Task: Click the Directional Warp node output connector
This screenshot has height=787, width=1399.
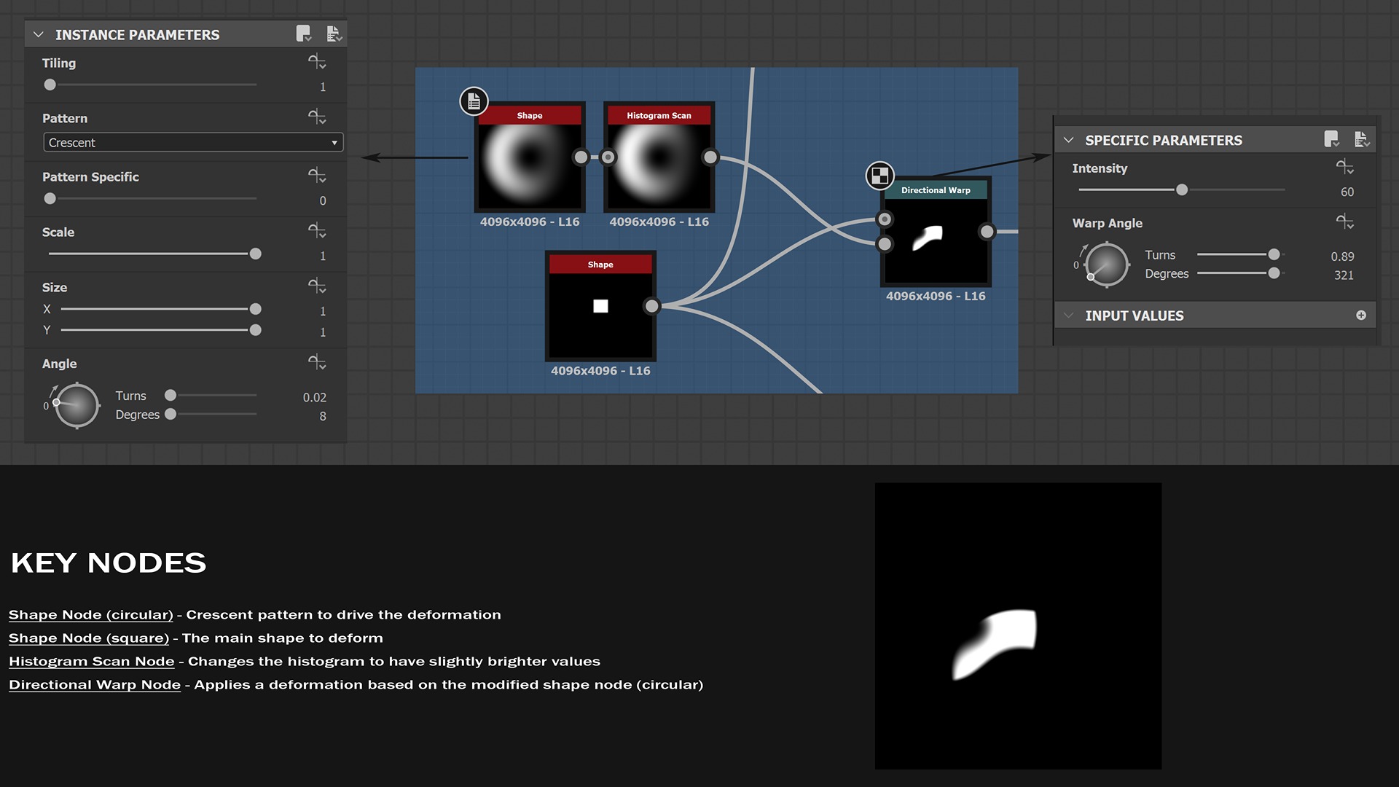Action: 987,232
